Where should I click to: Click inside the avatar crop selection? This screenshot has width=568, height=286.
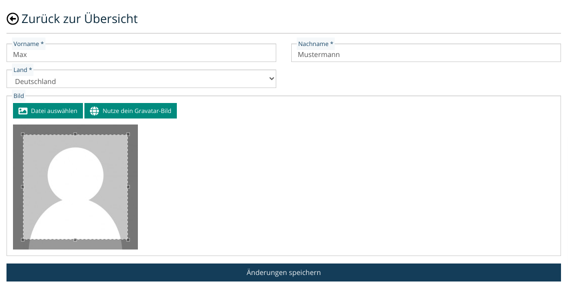75,187
